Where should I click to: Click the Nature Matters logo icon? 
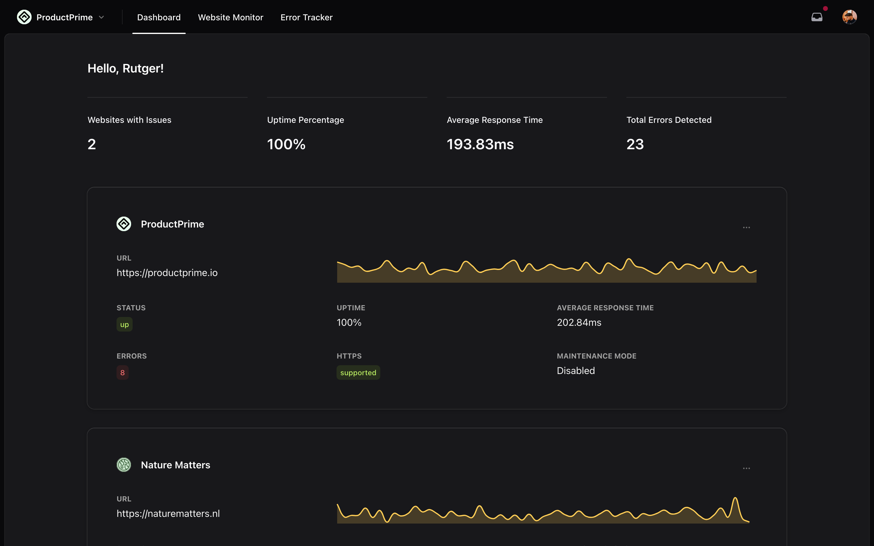pyautogui.click(x=124, y=465)
